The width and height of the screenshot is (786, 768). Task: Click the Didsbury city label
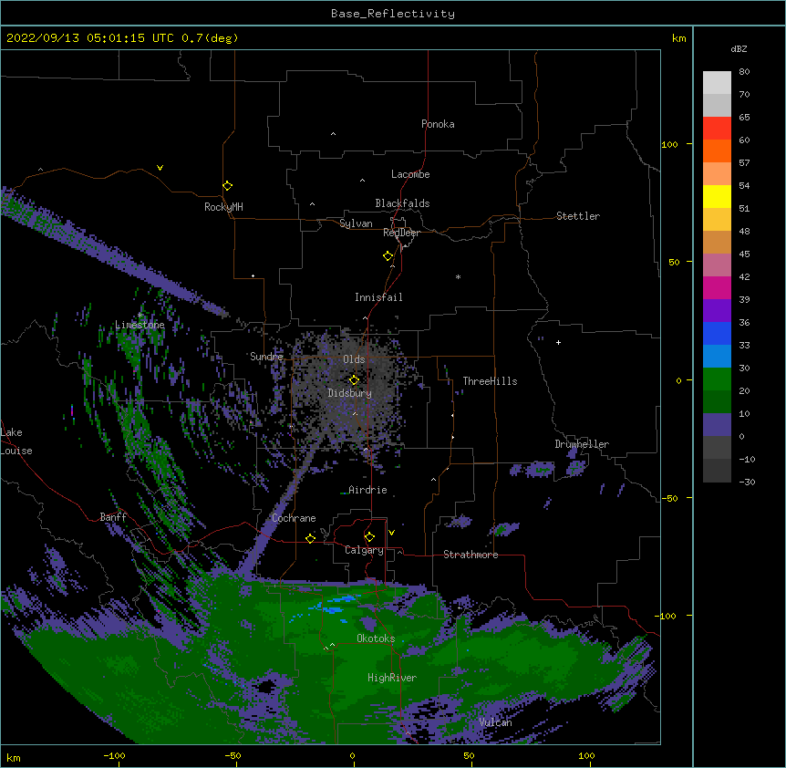(x=350, y=393)
